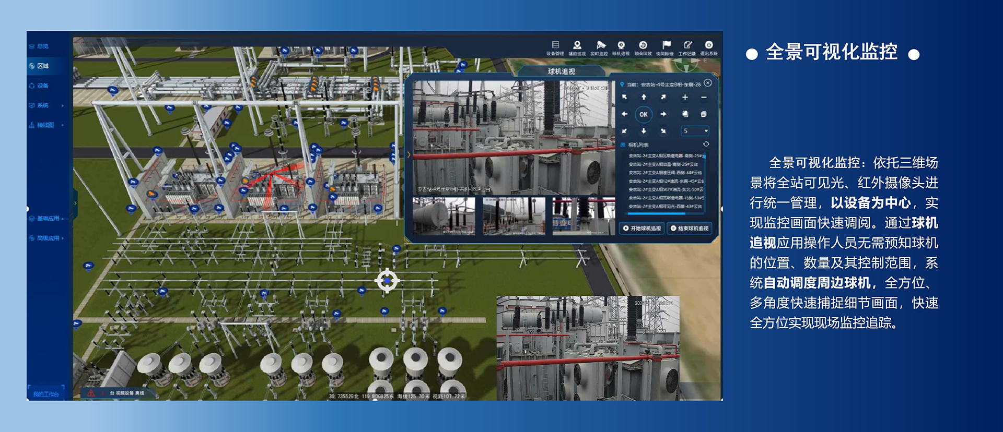Click the 实时监控 camera icon
This screenshot has height=432, width=1003.
coord(600,46)
